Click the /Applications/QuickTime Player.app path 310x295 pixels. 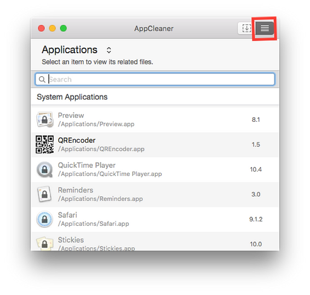(x=110, y=174)
